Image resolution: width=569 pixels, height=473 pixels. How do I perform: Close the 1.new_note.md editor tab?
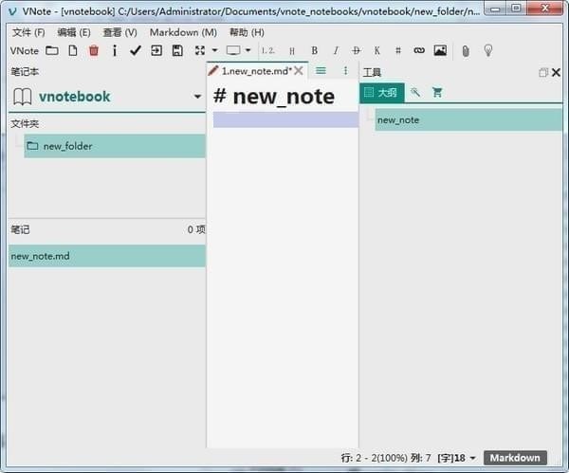[x=299, y=71]
